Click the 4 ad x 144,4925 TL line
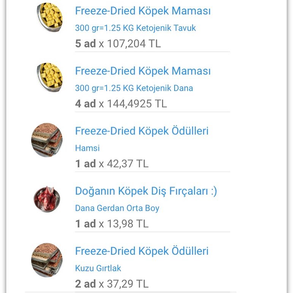Screen dimensions: 293x293 121,104
